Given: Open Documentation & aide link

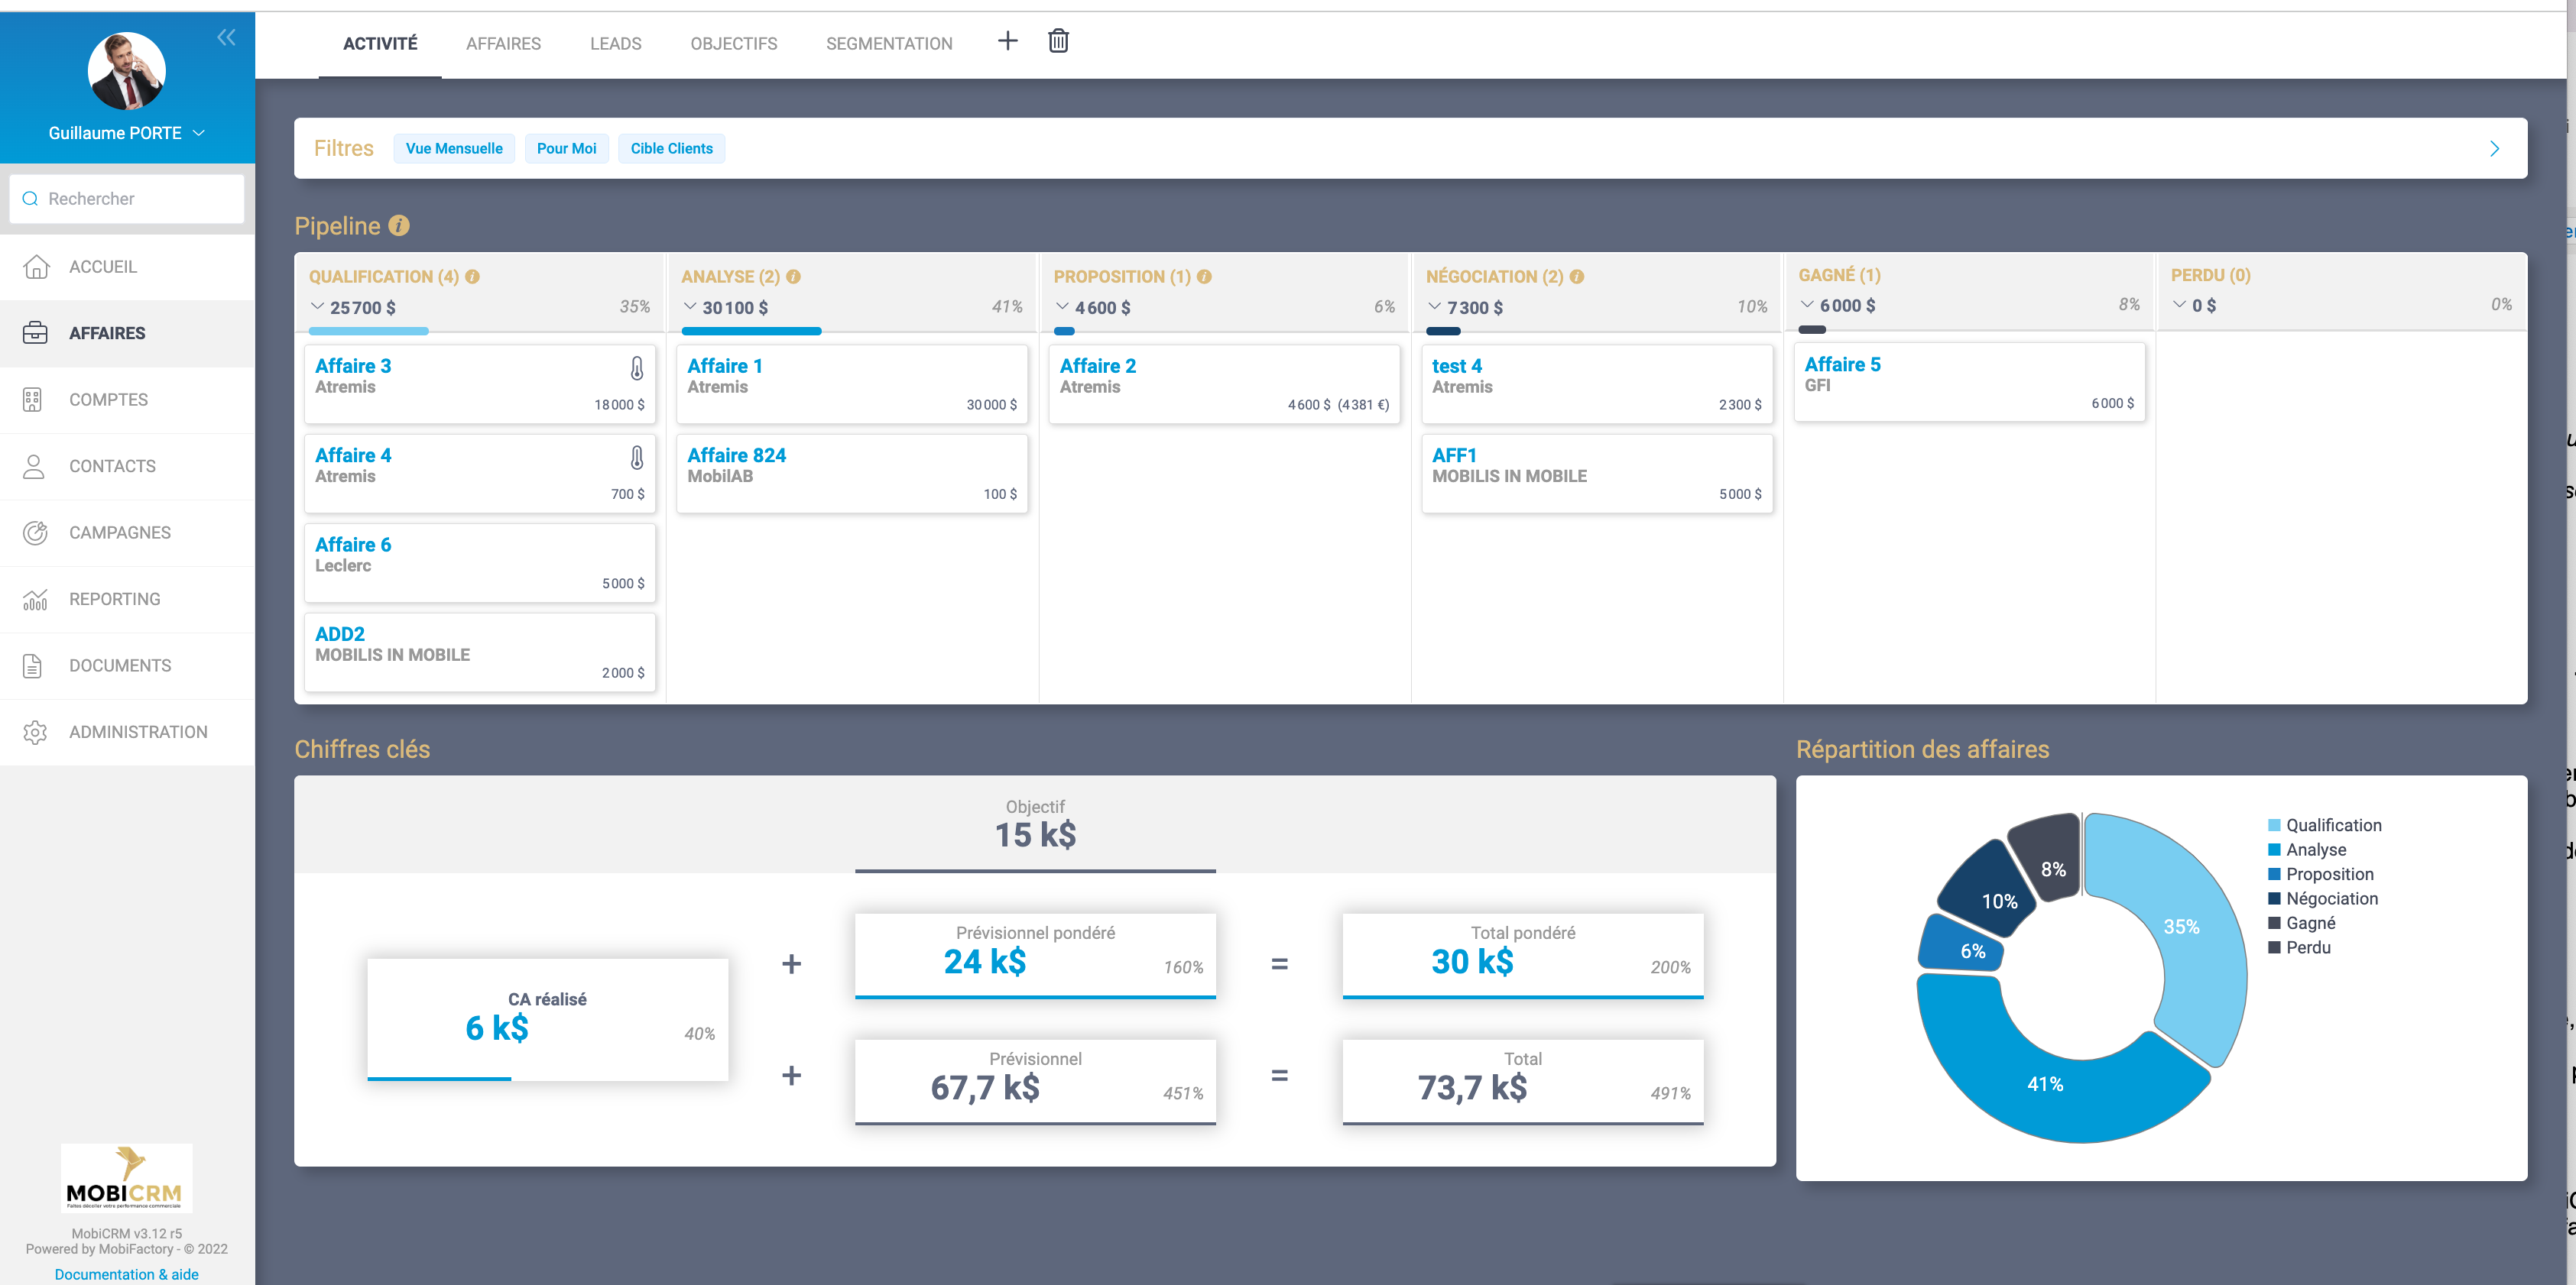Looking at the screenshot, I should (x=126, y=1274).
